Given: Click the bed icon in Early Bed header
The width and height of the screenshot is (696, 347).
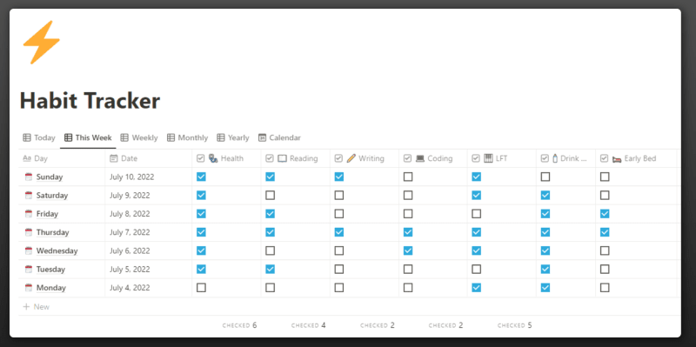Looking at the screenshot, I should pos(617,159).
